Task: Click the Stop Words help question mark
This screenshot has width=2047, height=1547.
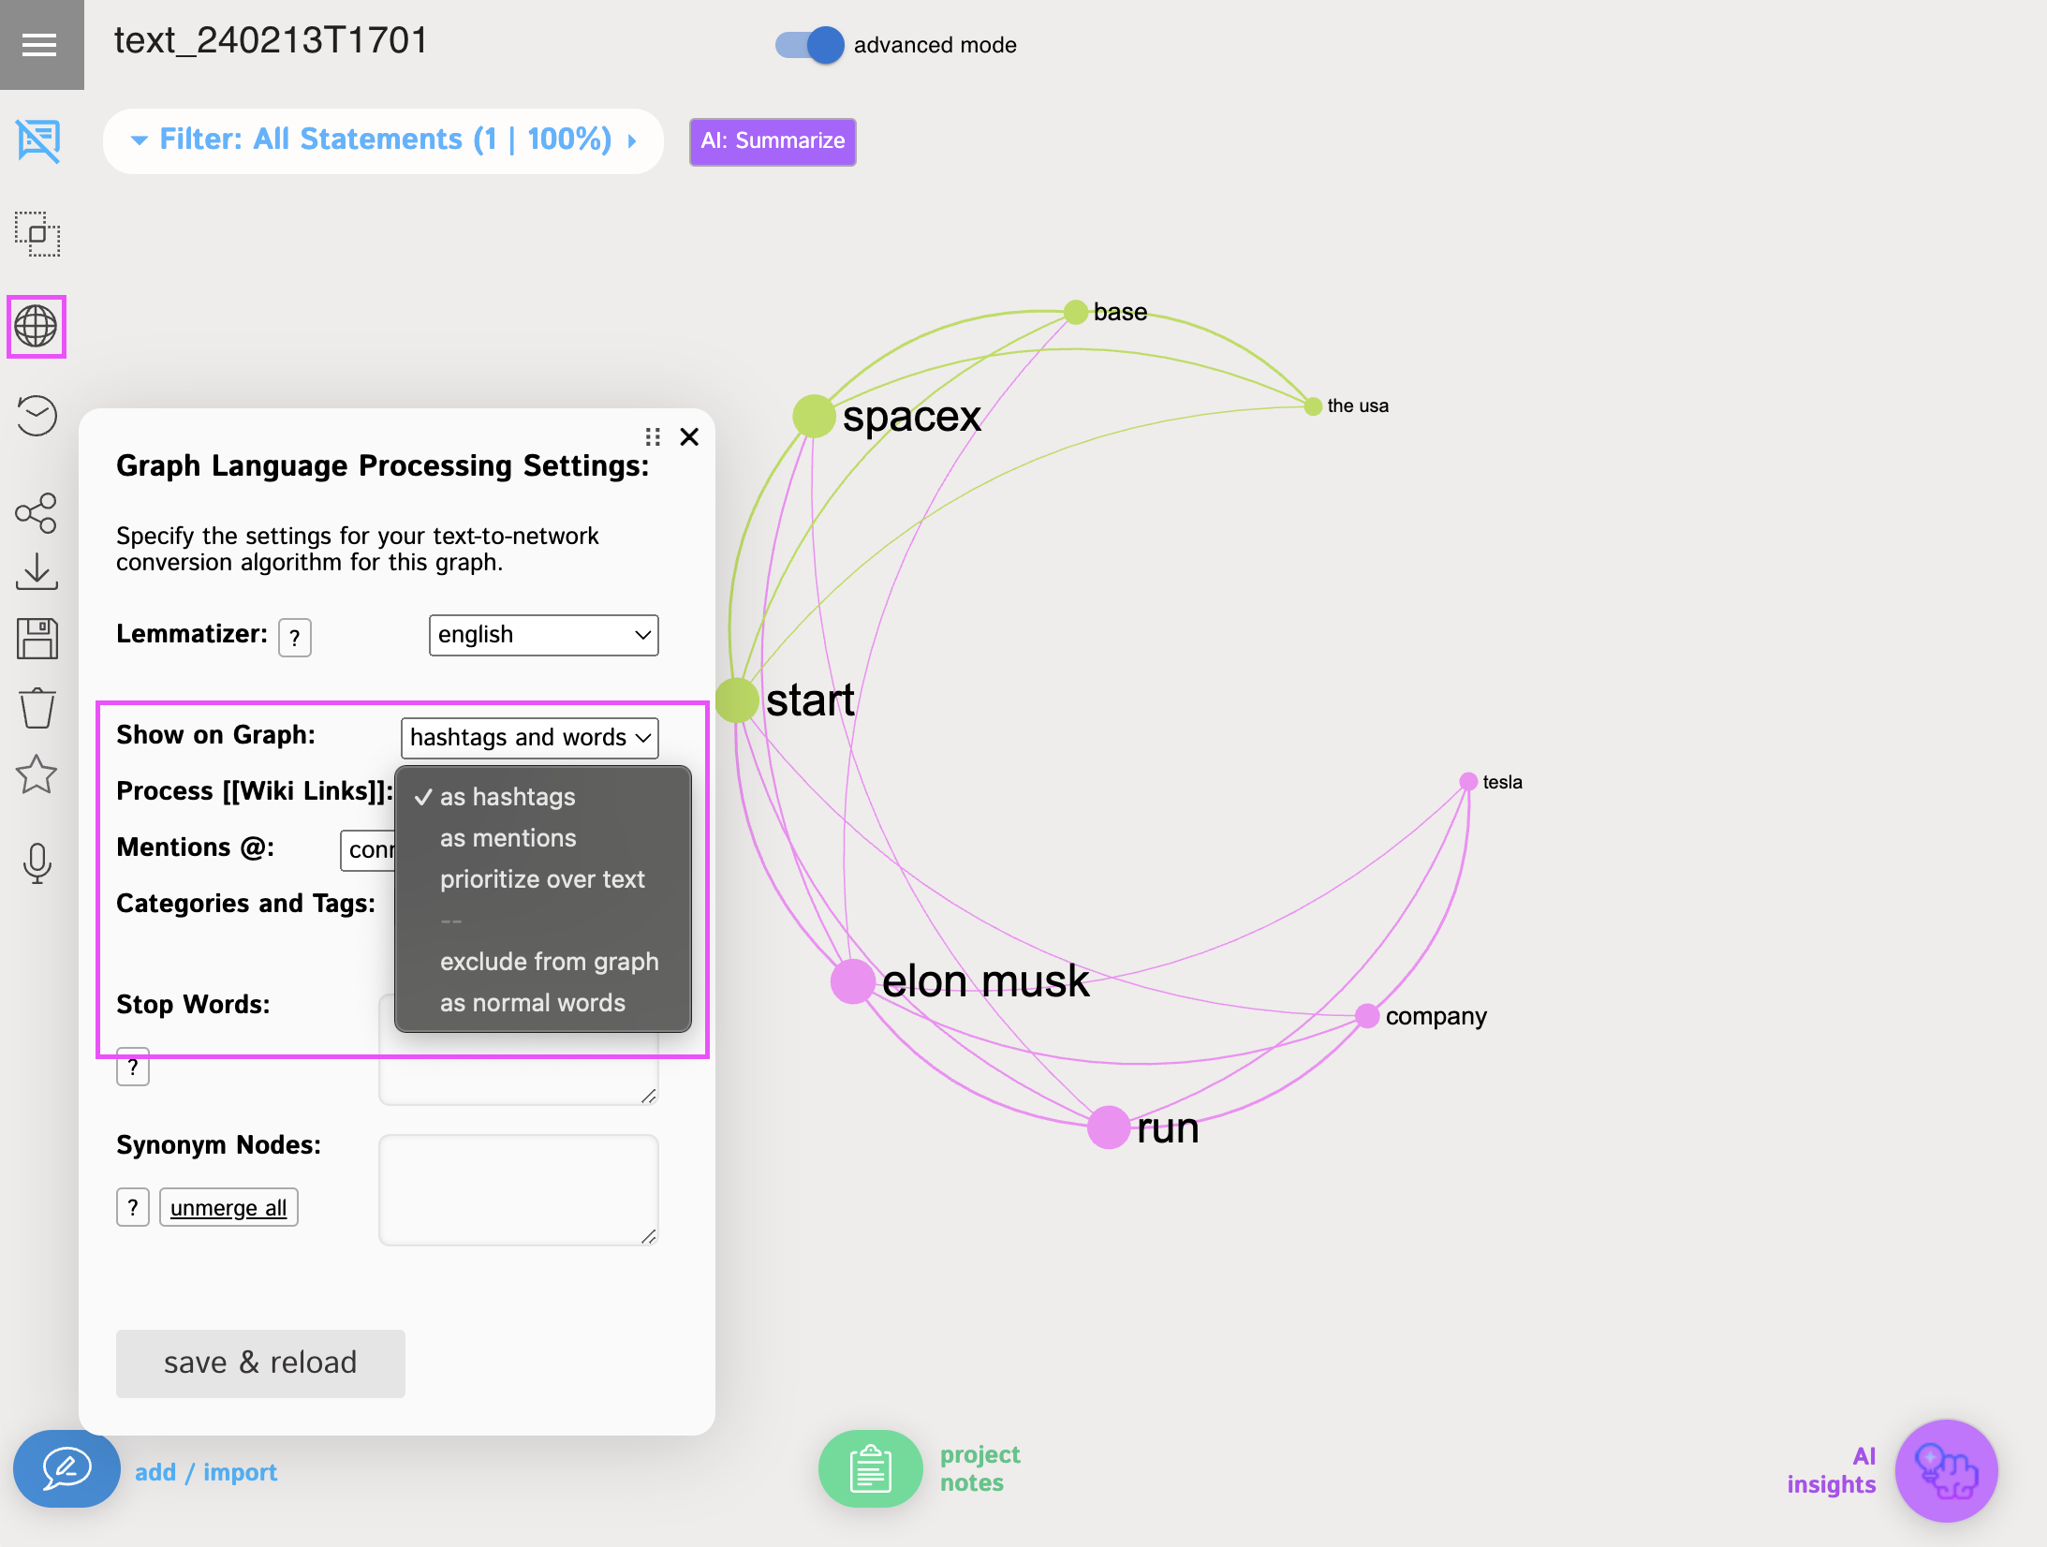Action: pos(133,1067)
